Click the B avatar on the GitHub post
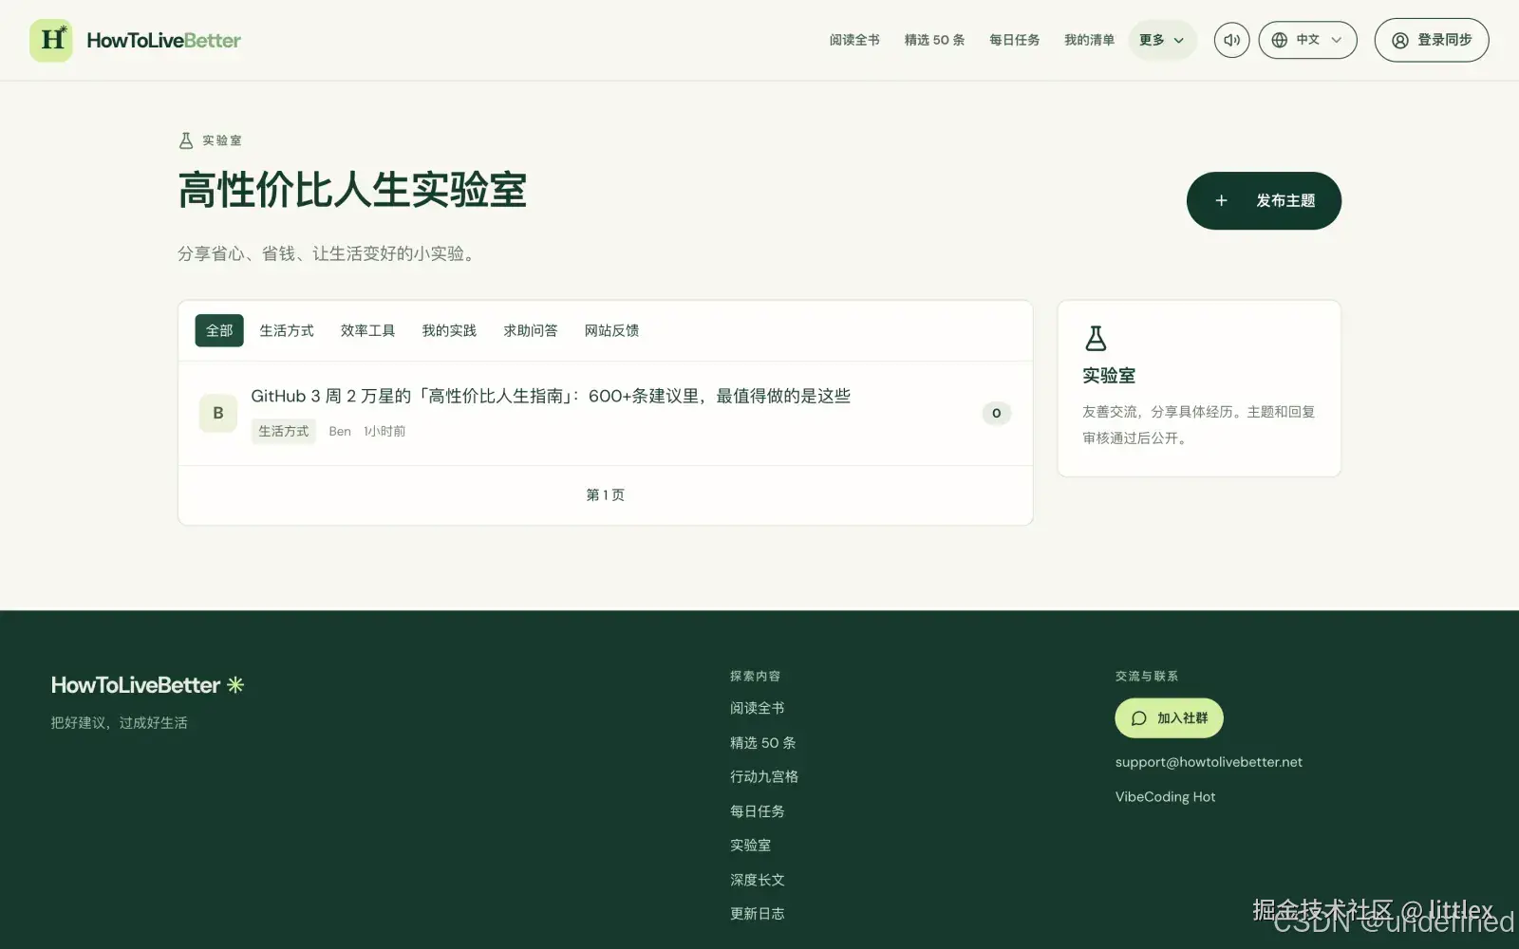This screenshot has height=949, width=1519. click(x=218, y=413)
